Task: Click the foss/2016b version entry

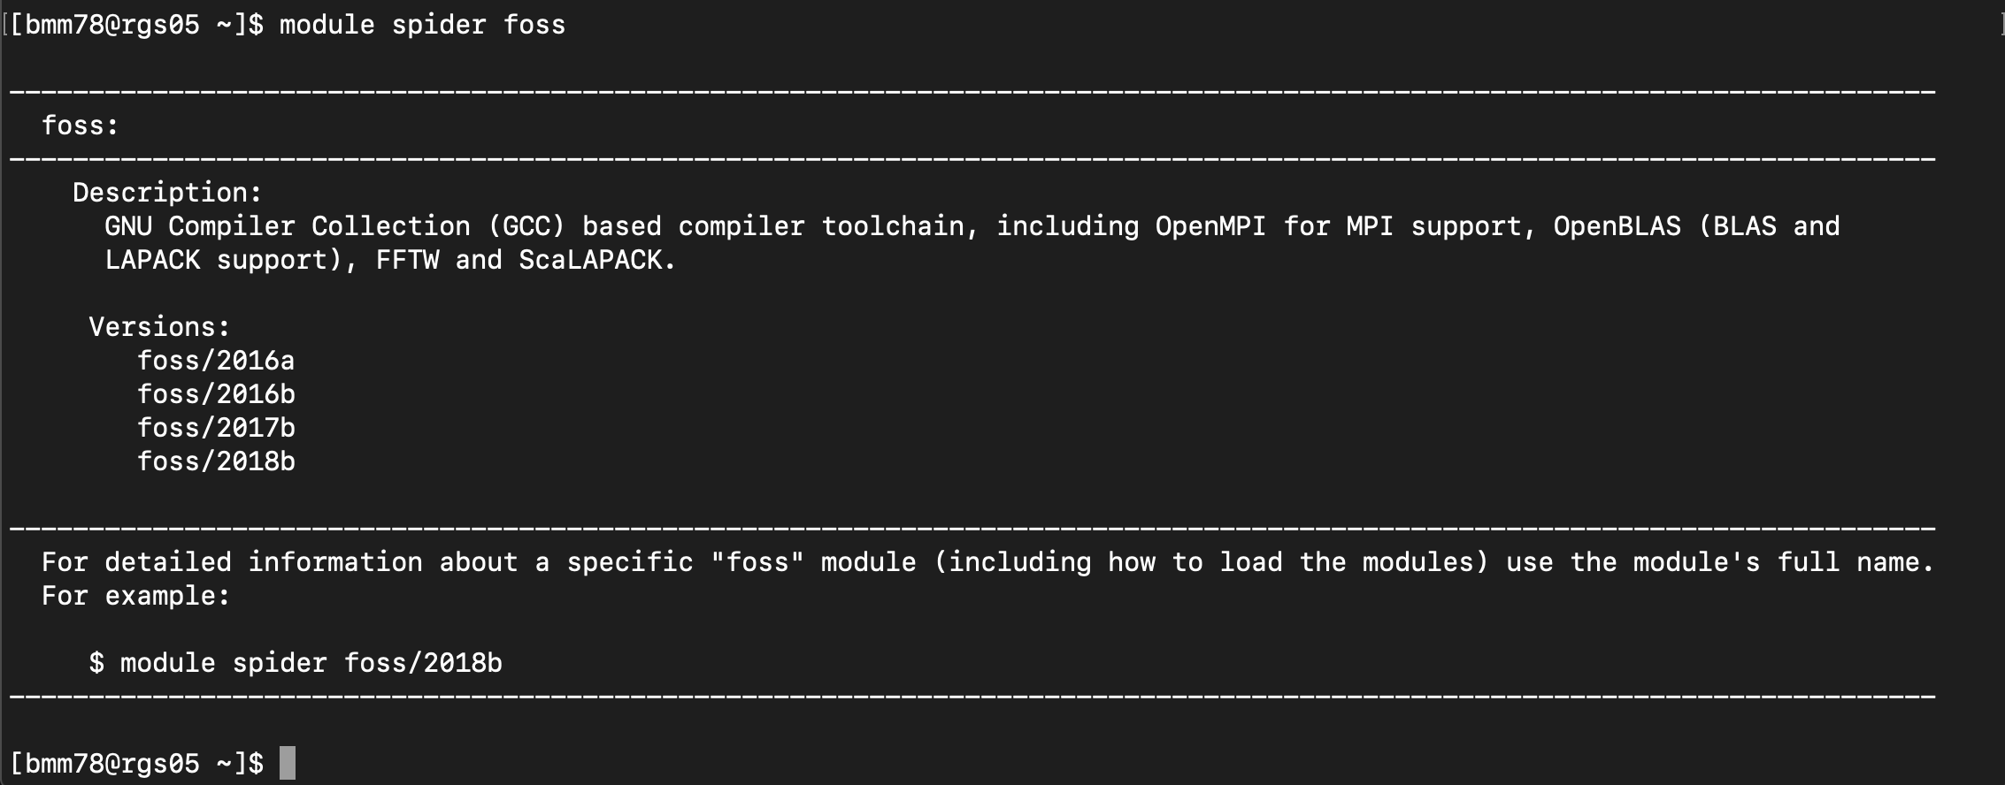Action: pos(216,394)
